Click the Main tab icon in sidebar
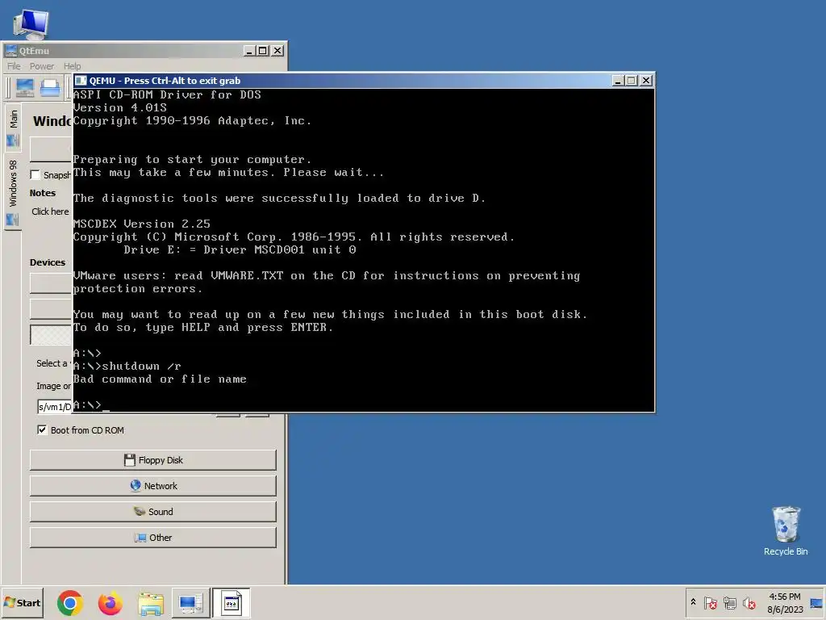826x620 pixels. [13, 140]
